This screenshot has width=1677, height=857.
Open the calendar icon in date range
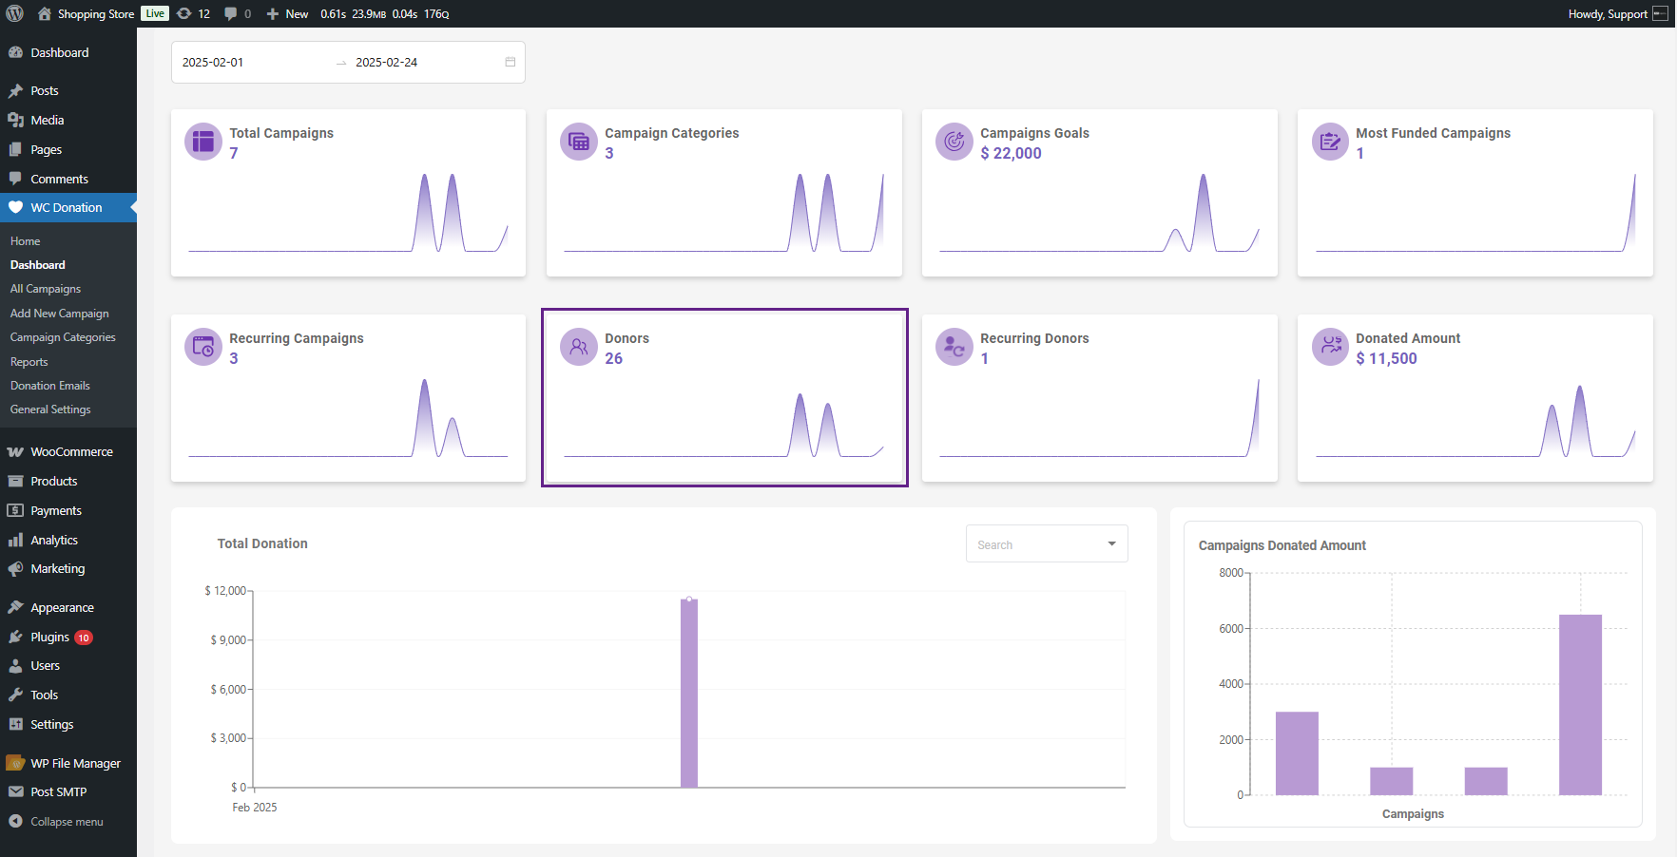coord(511,63)
